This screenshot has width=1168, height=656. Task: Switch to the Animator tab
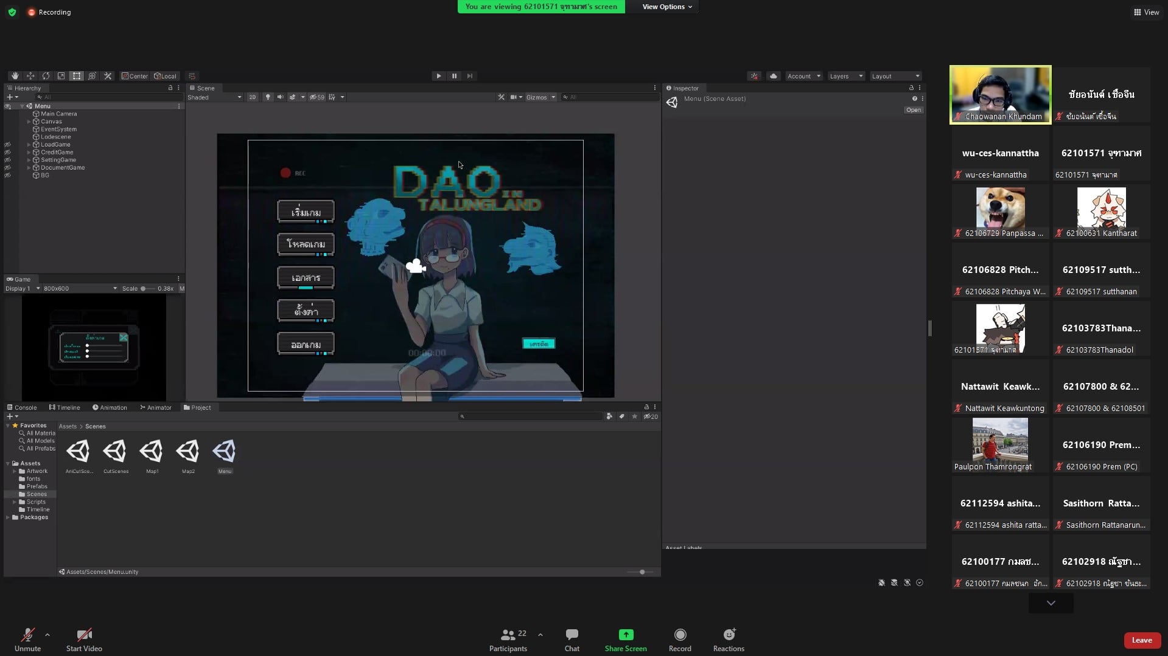pyautogui.click(x=155, y=407)
